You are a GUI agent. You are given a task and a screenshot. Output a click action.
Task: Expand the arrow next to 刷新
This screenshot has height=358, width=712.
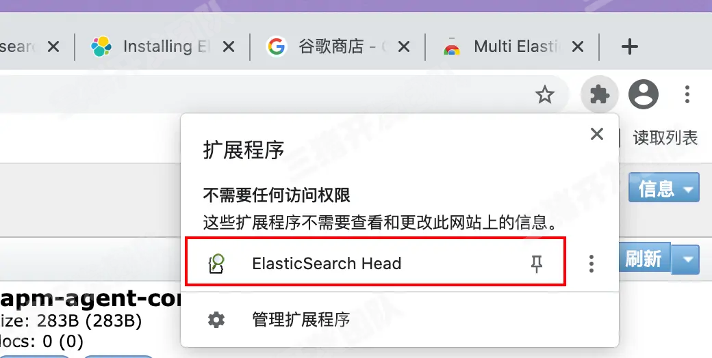pyautogui.click(x=686, y=260)
